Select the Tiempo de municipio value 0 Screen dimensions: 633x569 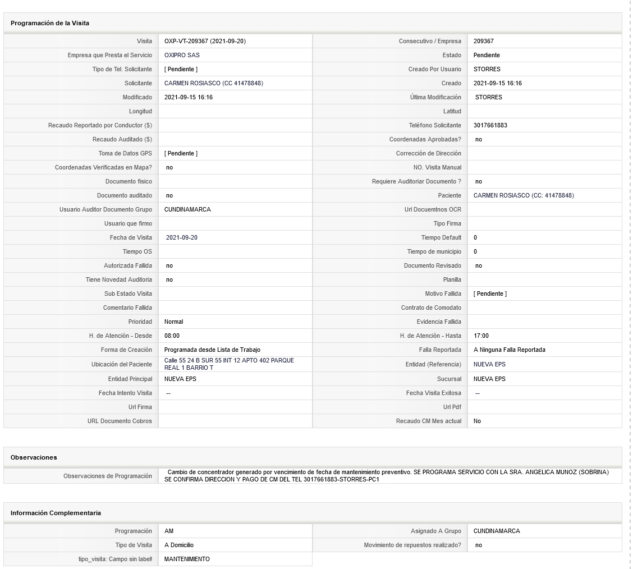pos(475,252)
